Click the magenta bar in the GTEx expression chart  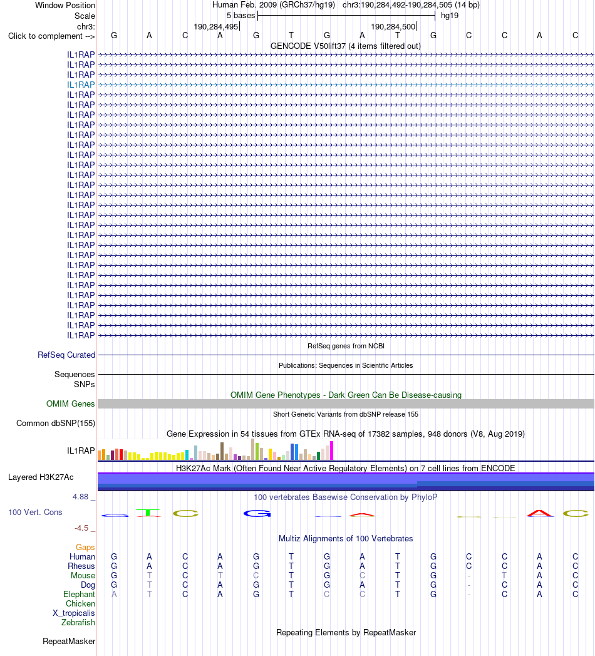click(x=331, y=450)
